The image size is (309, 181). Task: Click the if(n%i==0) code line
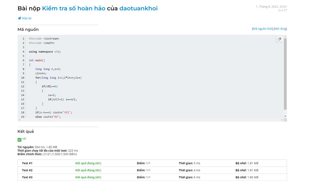[50, 86]
